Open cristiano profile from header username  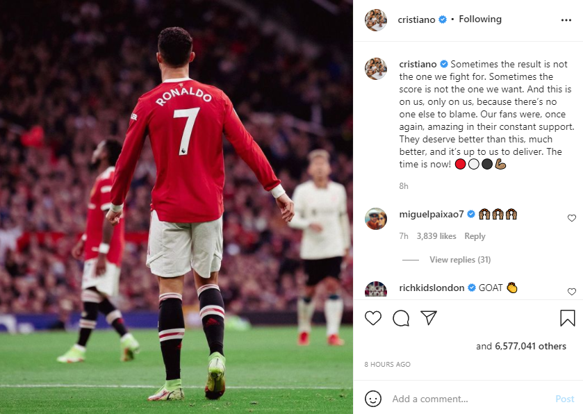(416, 19)
